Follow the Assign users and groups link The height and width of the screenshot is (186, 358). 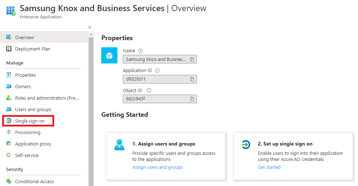(x=158, y=167)
